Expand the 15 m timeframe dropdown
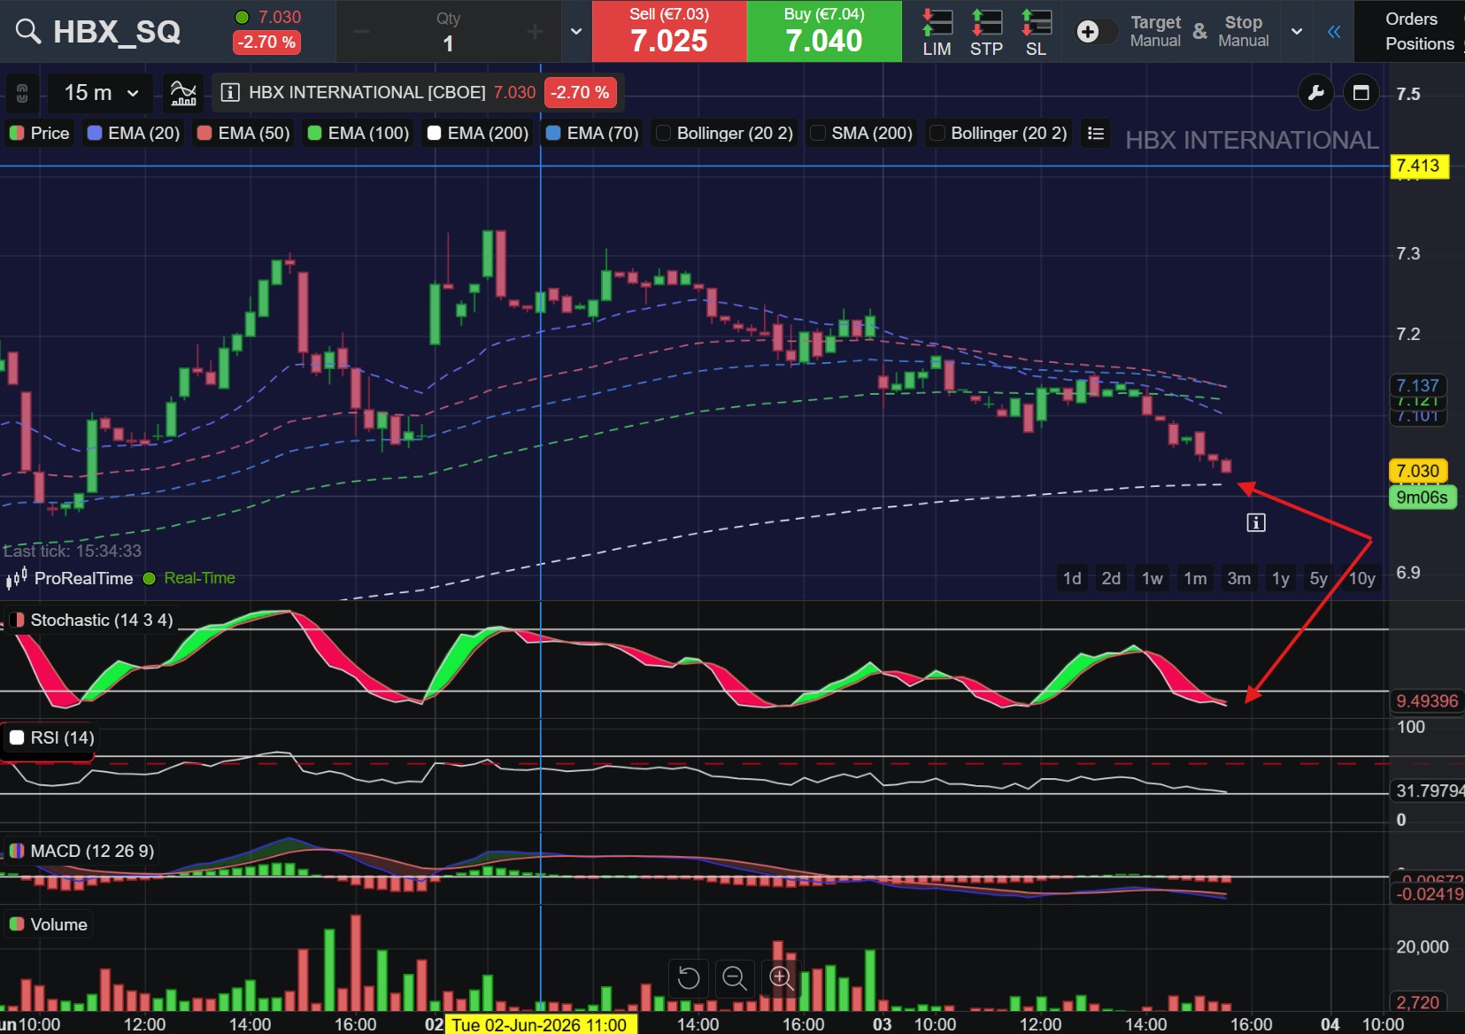 tap(102, 92)
